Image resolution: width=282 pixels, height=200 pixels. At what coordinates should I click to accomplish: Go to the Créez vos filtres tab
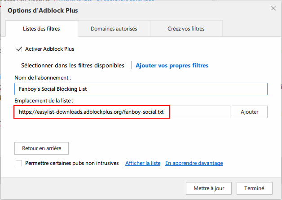click(x=186, y=29)
